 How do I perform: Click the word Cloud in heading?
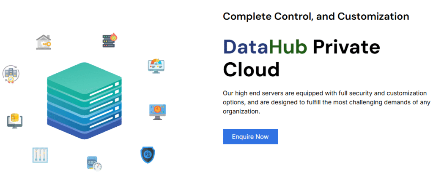point(251,69)
